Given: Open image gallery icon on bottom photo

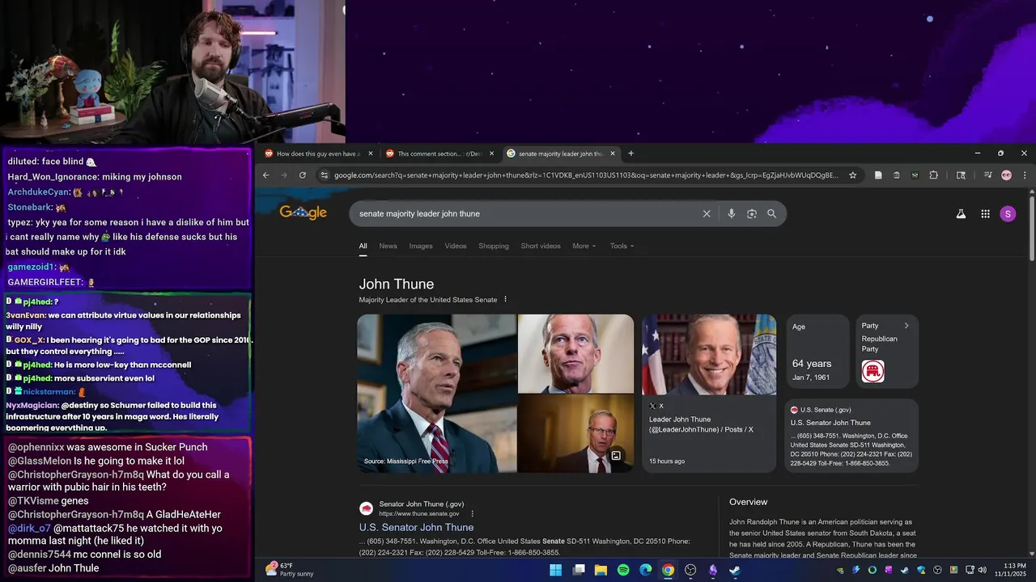Looking at the screenshot, I should coord(616,456).
